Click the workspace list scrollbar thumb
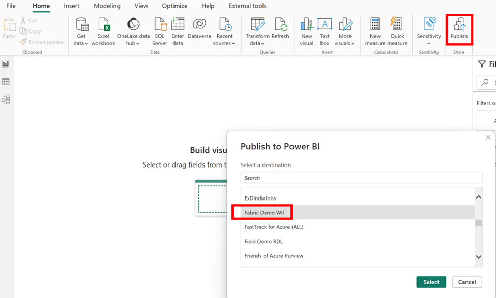The height and width of the screenshot is (298, 496). [479, 223]
